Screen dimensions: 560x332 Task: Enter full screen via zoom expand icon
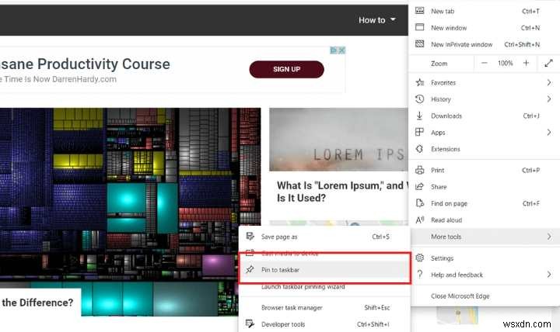(x=548, y=63)
